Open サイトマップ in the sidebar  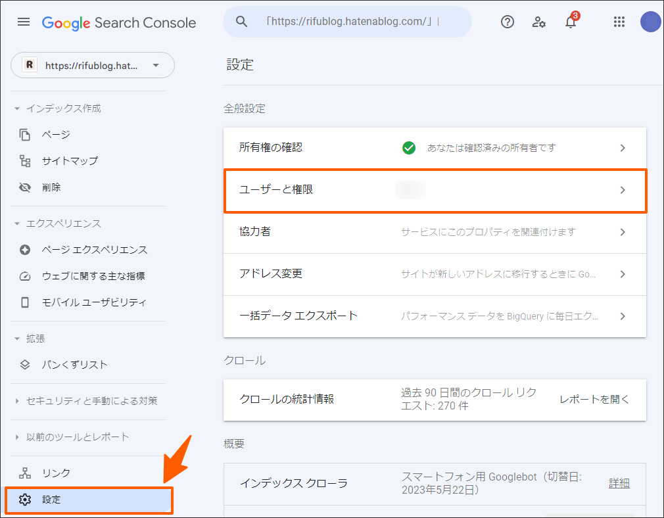coord(70,161)
